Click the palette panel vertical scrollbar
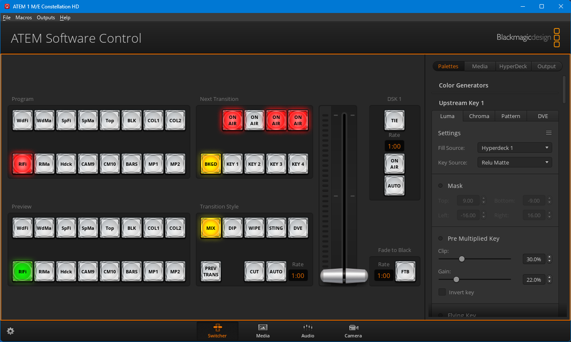Image resolution: width=571 pixels, height=342 pixels. [x=564, y=89]
